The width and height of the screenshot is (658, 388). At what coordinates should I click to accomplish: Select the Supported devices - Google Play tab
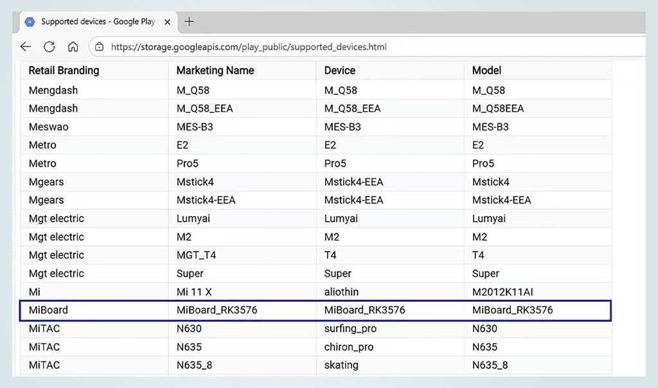pyautogui.click(x=98, y=22)
